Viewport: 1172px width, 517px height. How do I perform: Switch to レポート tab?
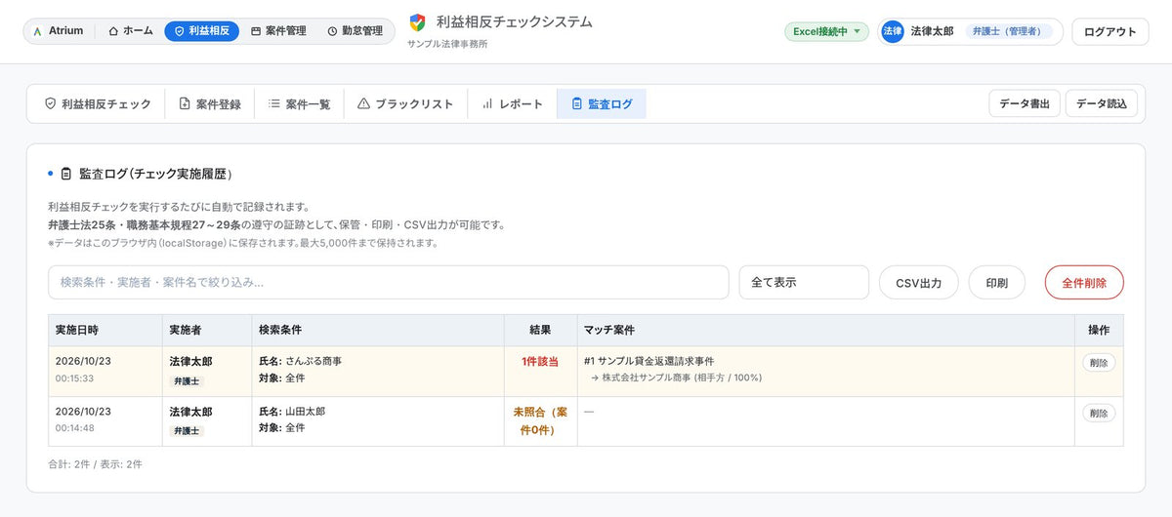(x=512, y=103)
